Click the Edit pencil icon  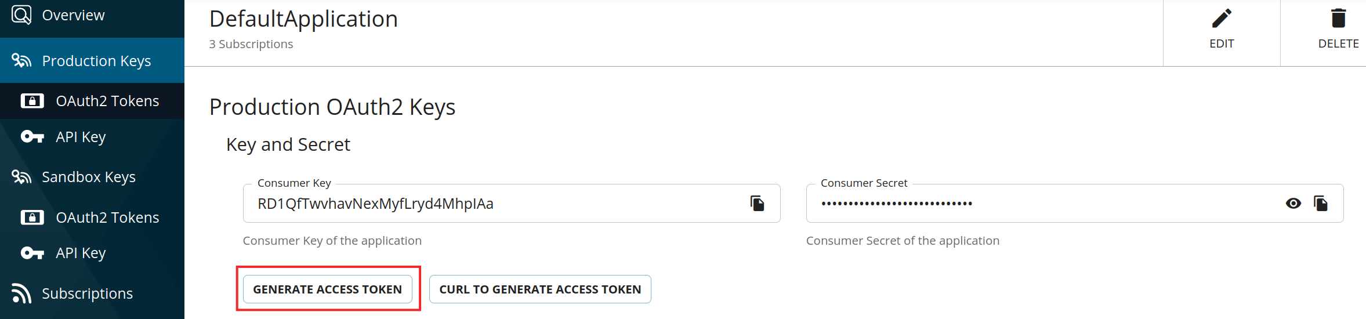coord(1222,19)
